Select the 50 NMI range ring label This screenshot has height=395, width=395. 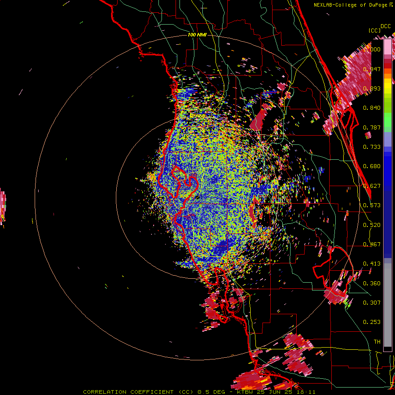click(197, 116)
